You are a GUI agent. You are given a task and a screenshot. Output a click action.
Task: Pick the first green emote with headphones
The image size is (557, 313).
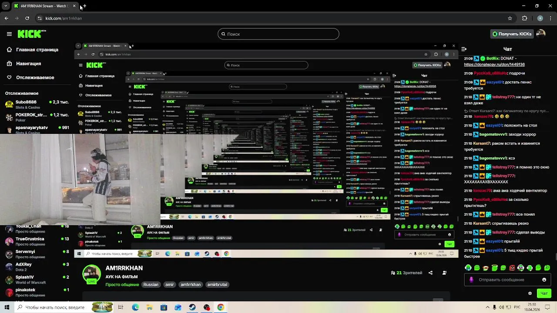coord(468,268)
